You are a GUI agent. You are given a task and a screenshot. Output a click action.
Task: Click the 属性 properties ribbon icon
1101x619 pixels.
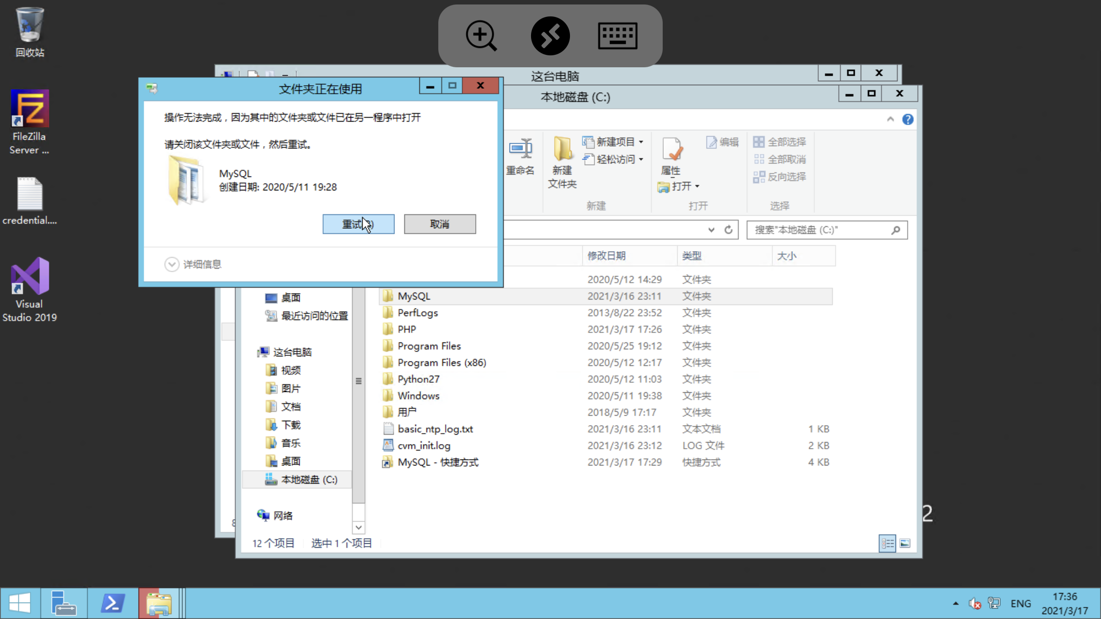click(671, 156)
